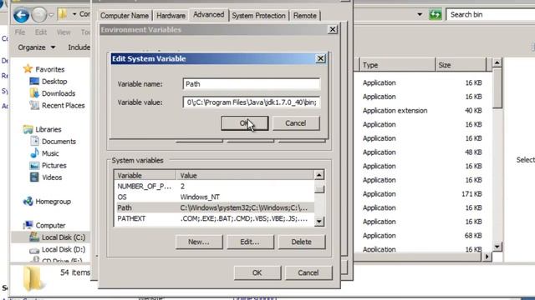Select the NUMBER_OF_P... system variable row
The image size is (535, 300).
[x=214, y=187]
